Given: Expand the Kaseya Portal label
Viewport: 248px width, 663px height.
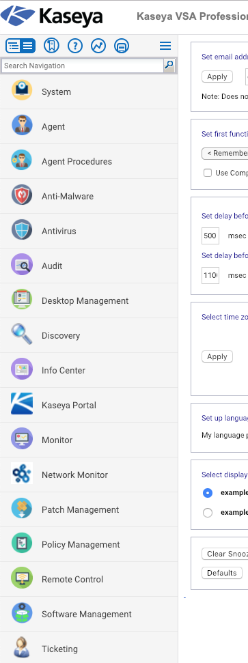Looking at the screenshot, I should tap(69, 405).
